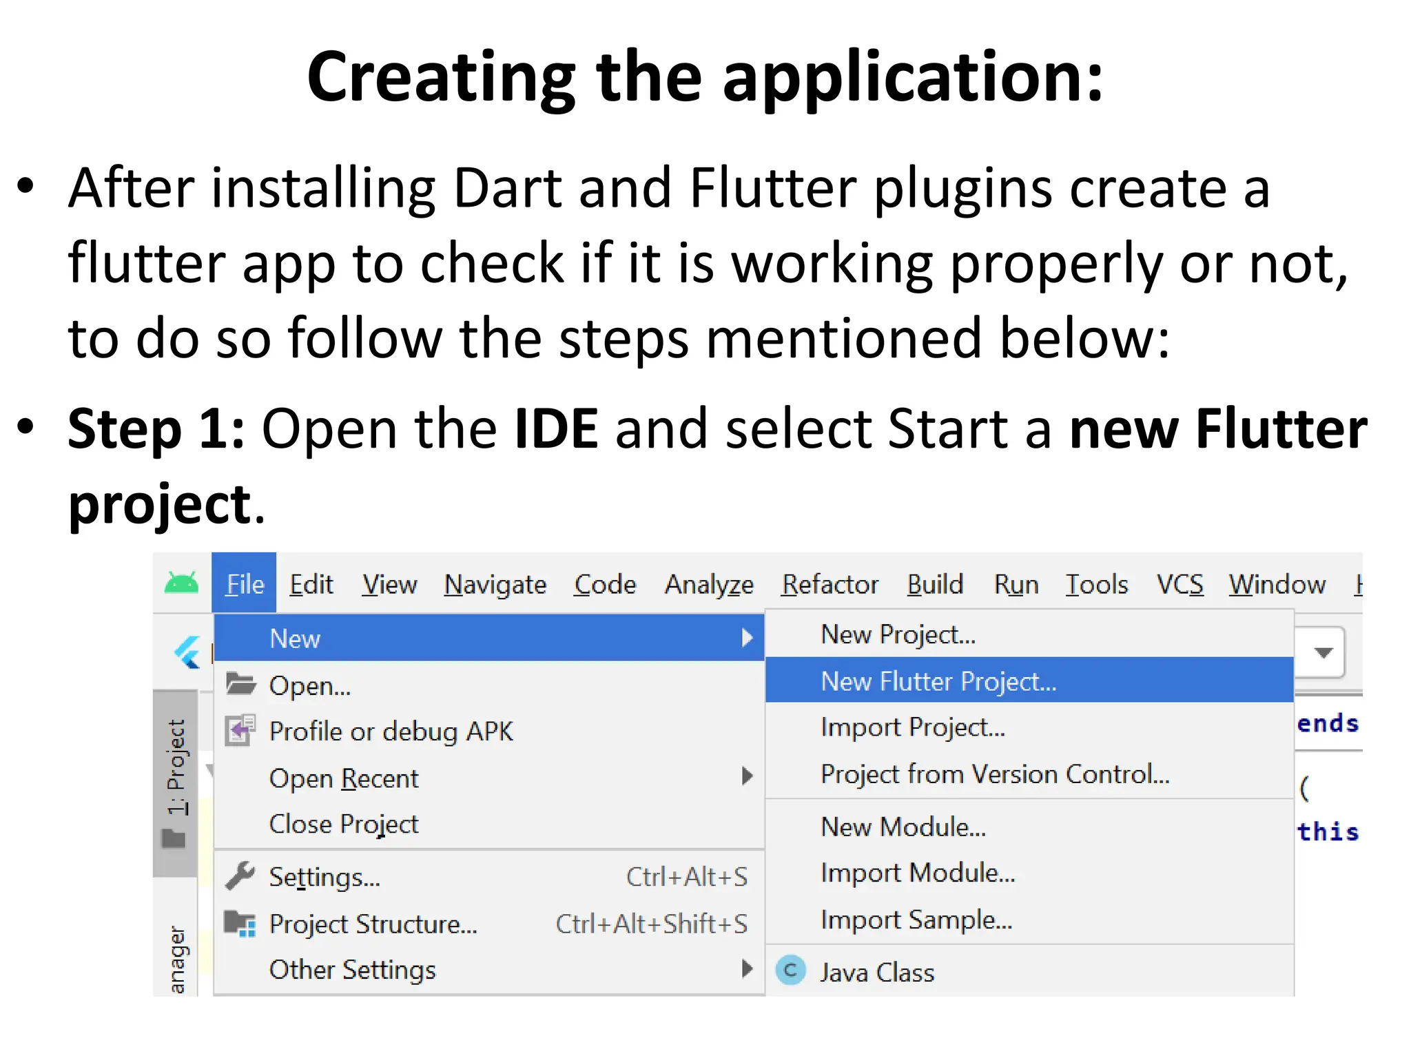Image resolution: width=1411 pixels, height=1058 pixels.
Task: Choose Project from Version Control...
Action: pos(1029,774)
